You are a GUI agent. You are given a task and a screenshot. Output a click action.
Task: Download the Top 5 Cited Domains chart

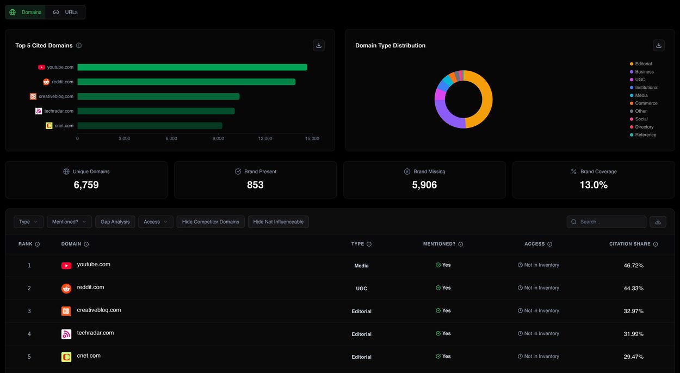319,45
